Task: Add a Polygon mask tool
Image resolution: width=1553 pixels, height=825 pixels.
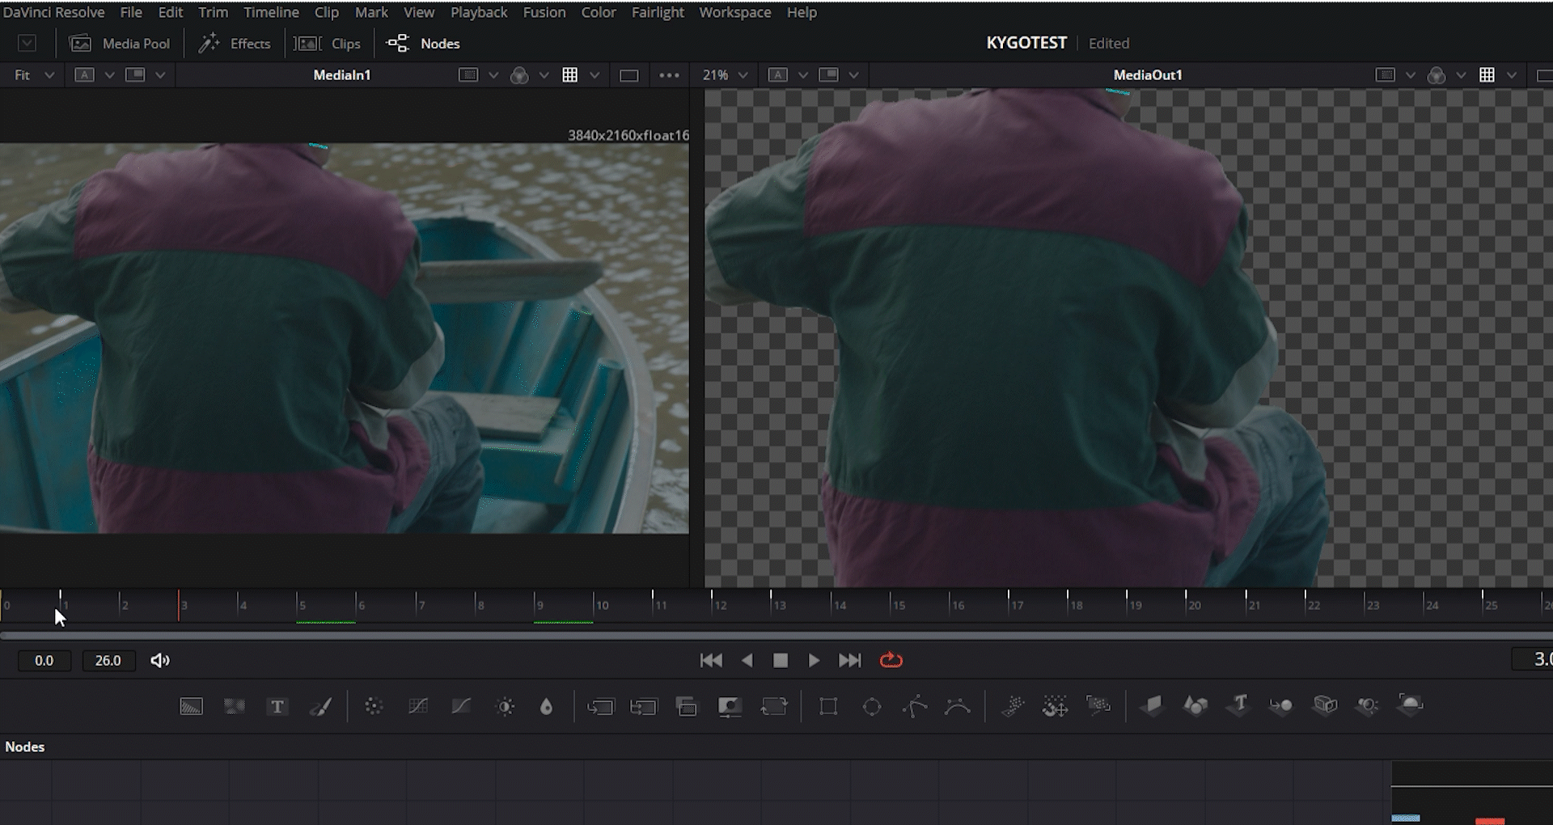Action: pos(915,707)
